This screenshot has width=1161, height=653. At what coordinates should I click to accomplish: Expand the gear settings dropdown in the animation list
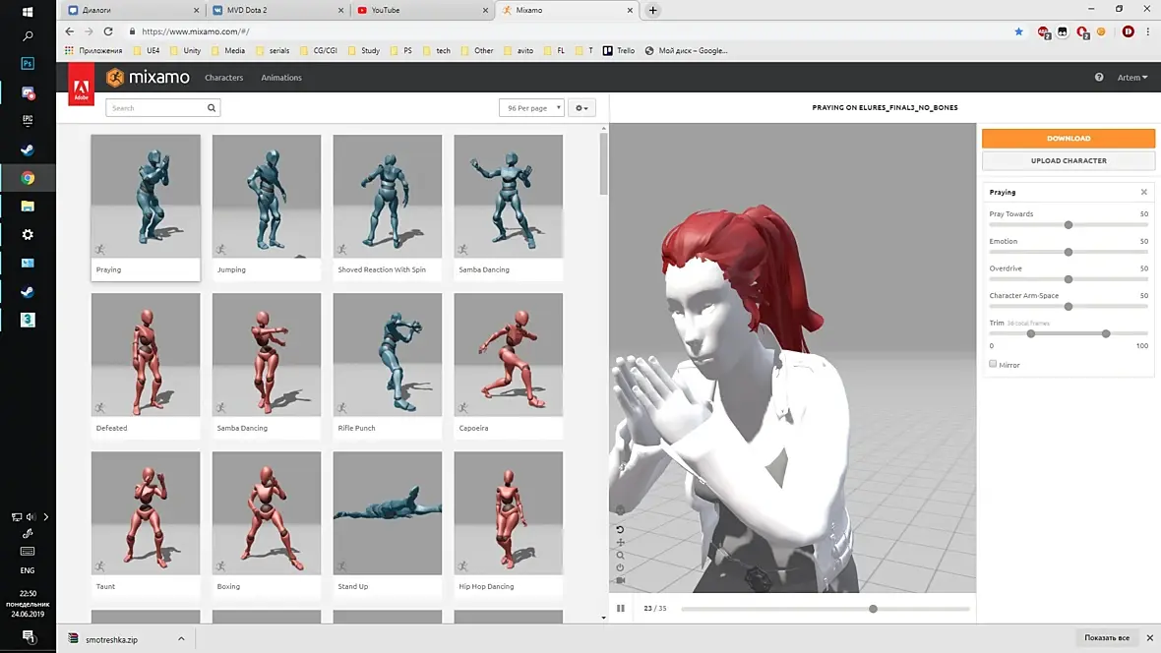tap(582, 108)
